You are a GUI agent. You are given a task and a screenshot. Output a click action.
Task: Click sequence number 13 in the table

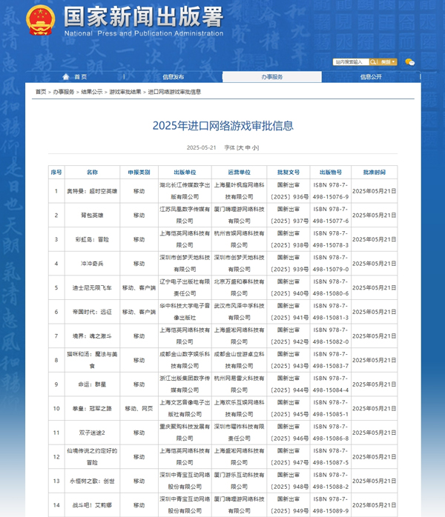pos(56,481)
